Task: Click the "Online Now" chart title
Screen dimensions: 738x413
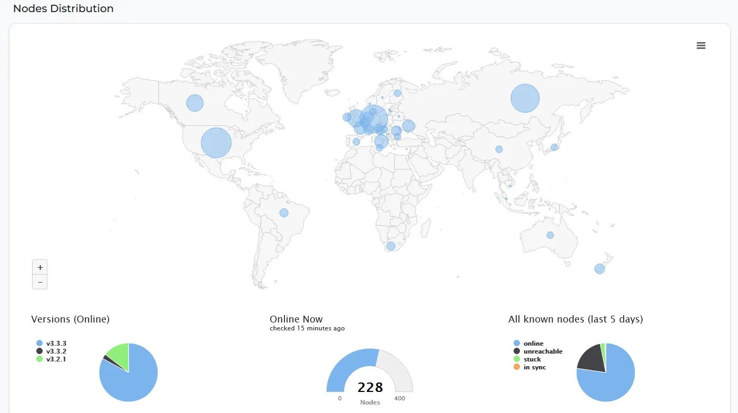Action: [296, 319]
